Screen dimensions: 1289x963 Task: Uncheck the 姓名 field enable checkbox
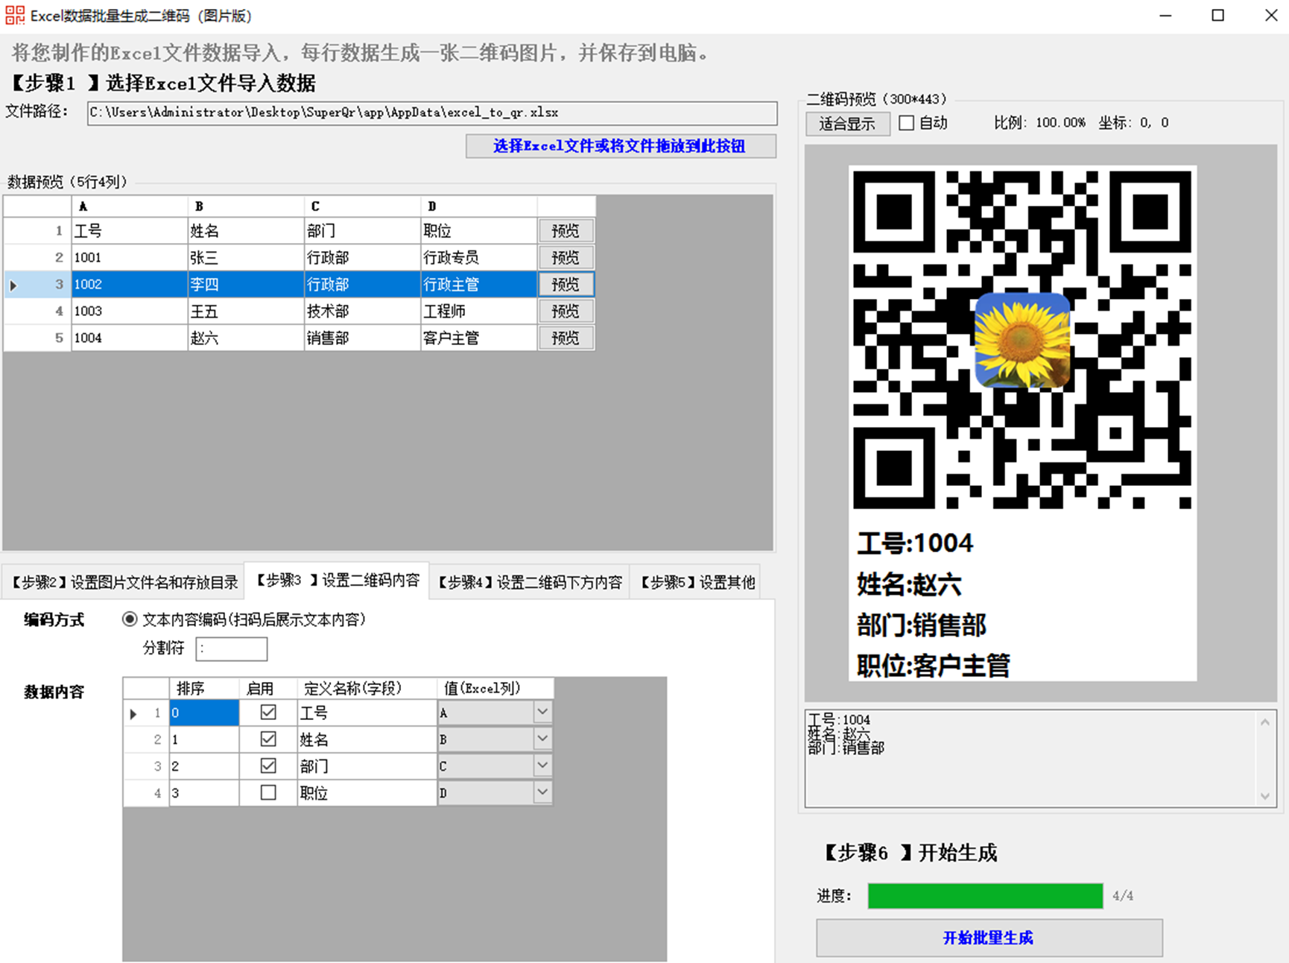268,739
